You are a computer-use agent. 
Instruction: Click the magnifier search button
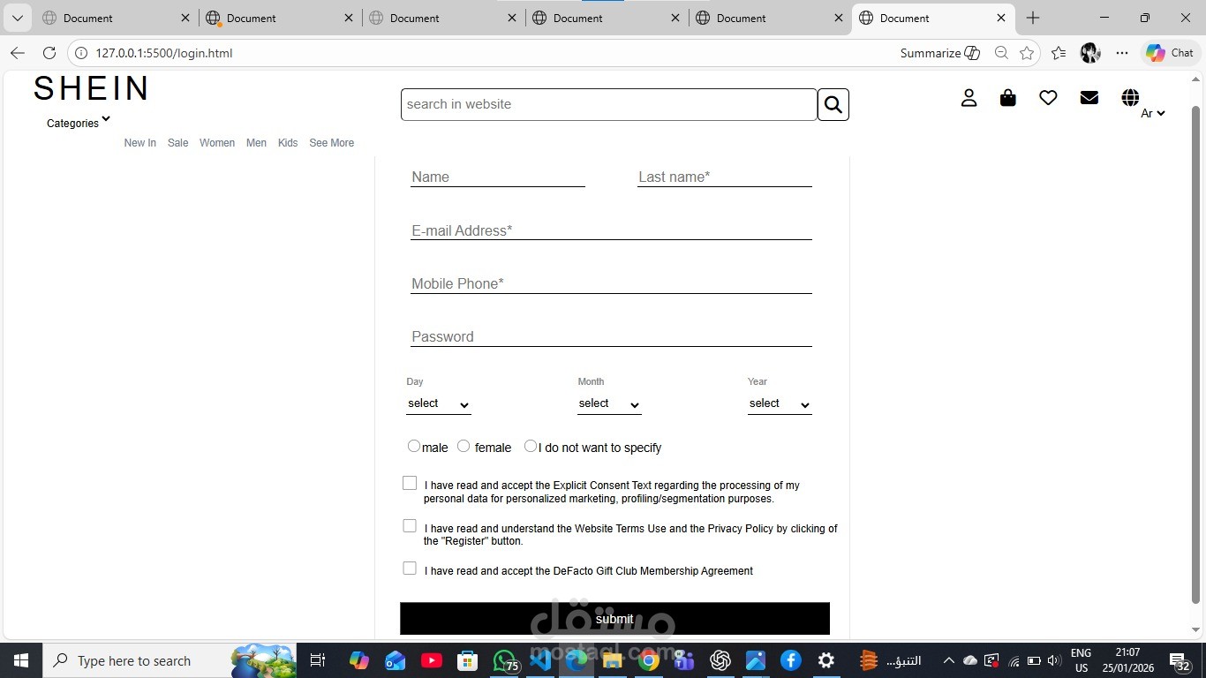pos(833,105)
